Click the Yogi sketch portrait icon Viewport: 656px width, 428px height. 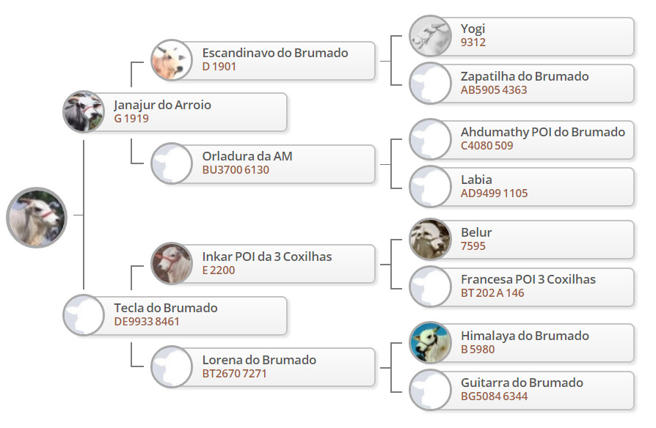(430, 36)
